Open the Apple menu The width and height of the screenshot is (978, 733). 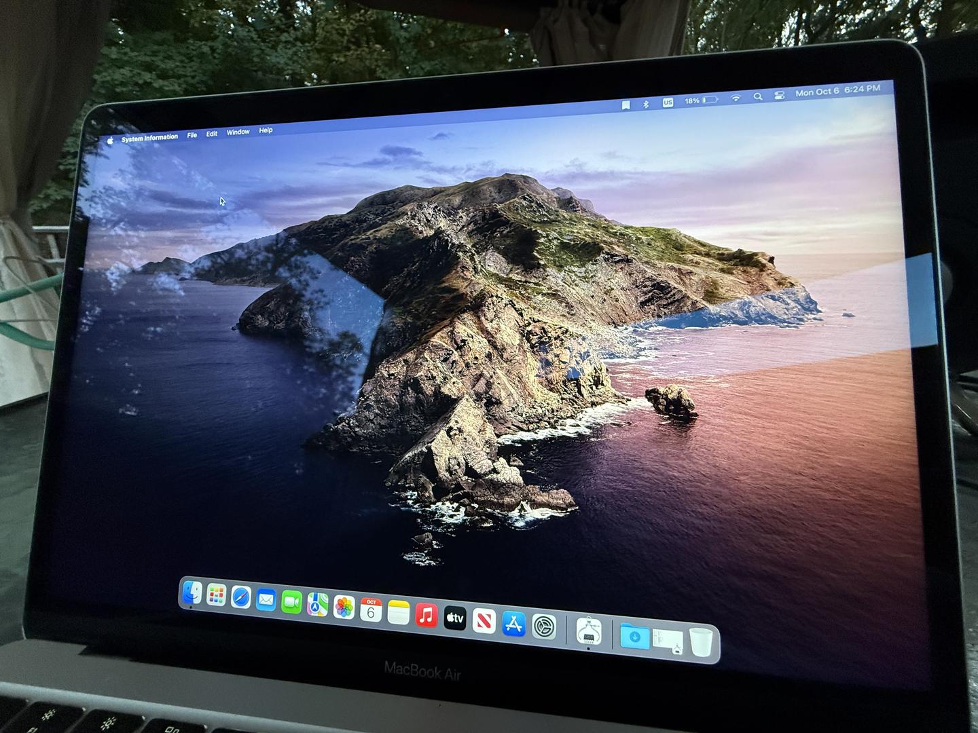point(110,140)
